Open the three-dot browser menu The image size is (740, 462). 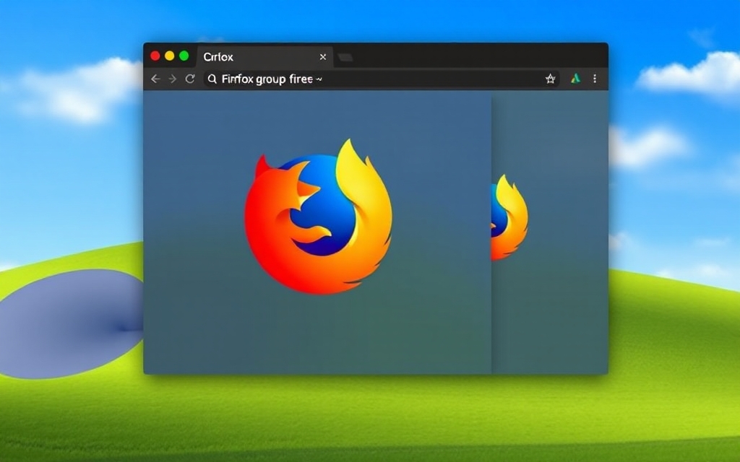[595, 79]
